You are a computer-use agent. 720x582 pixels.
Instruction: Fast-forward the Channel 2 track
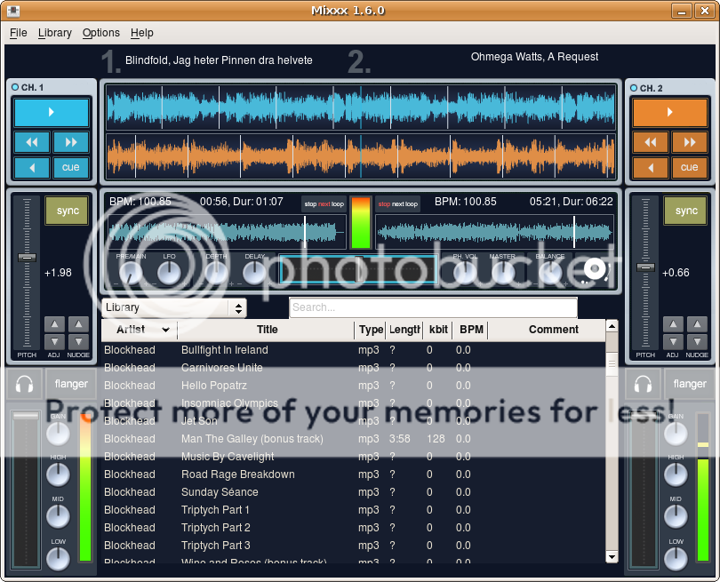click(689, 142)
